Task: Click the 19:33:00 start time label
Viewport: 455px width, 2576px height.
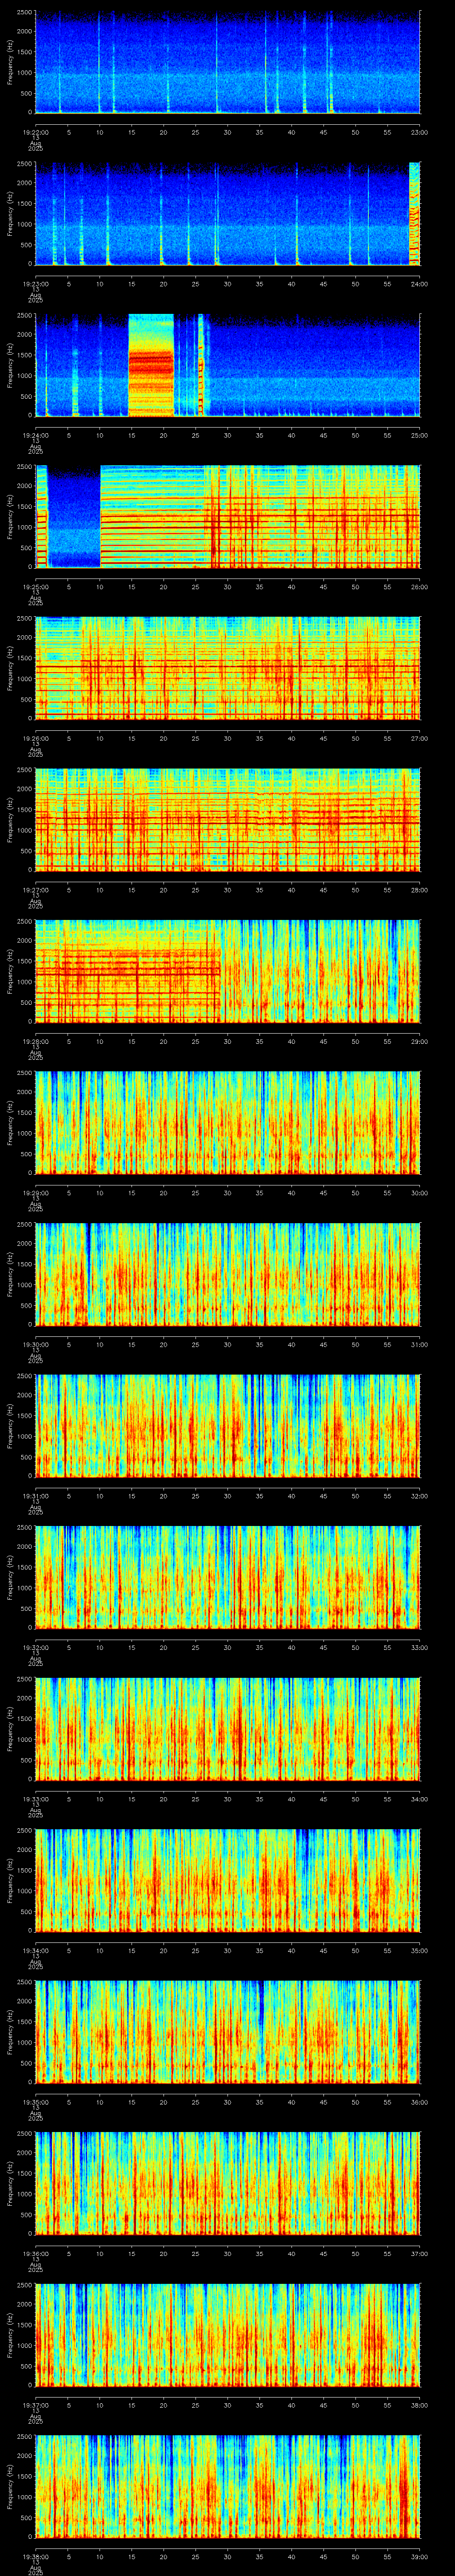Action: pos(35,1799)
